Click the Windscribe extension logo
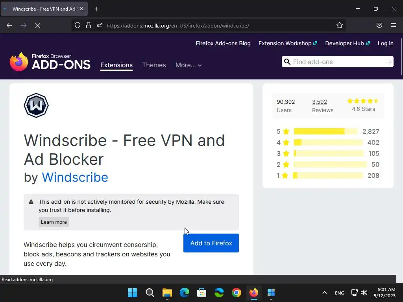Screen dimensions: 403x302 pyautogui.click(x=36, y=105)
